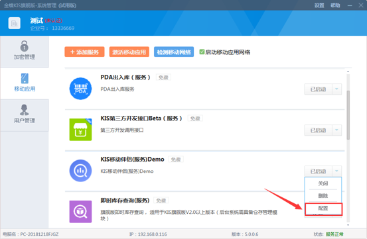Click the scrollbar up arrow

tap(348, 72)
